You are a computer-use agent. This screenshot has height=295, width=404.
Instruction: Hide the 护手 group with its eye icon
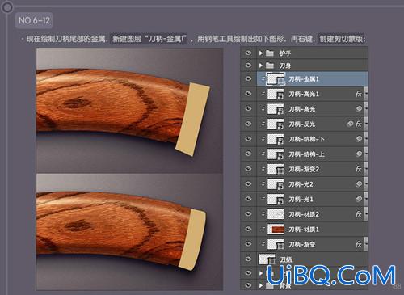tap(248, 53)
